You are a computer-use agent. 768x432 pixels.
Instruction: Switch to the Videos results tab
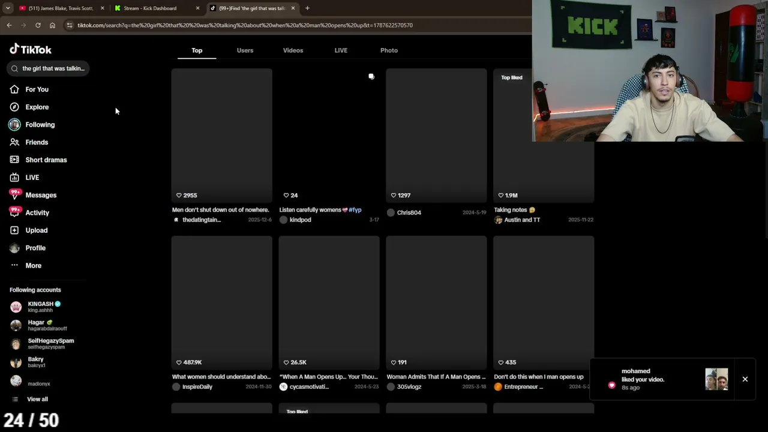coord(293,50)
